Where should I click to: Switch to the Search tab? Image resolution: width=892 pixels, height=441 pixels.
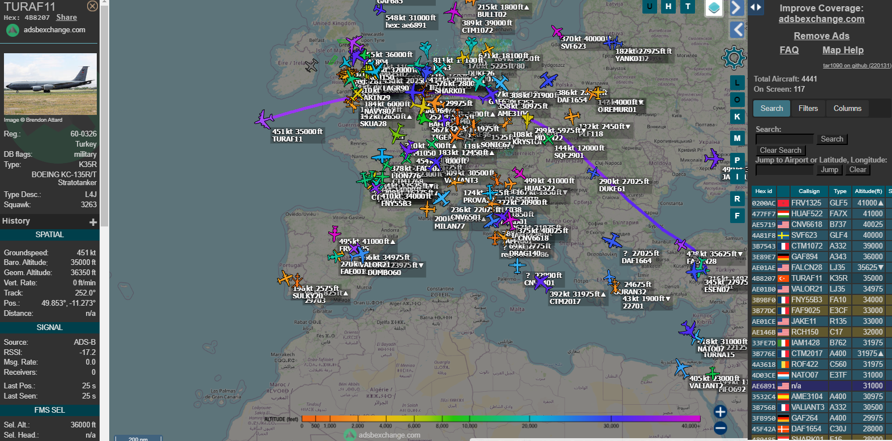coord(771,109)
